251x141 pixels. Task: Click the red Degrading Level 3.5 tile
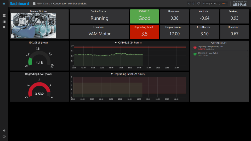pos(144,32)
